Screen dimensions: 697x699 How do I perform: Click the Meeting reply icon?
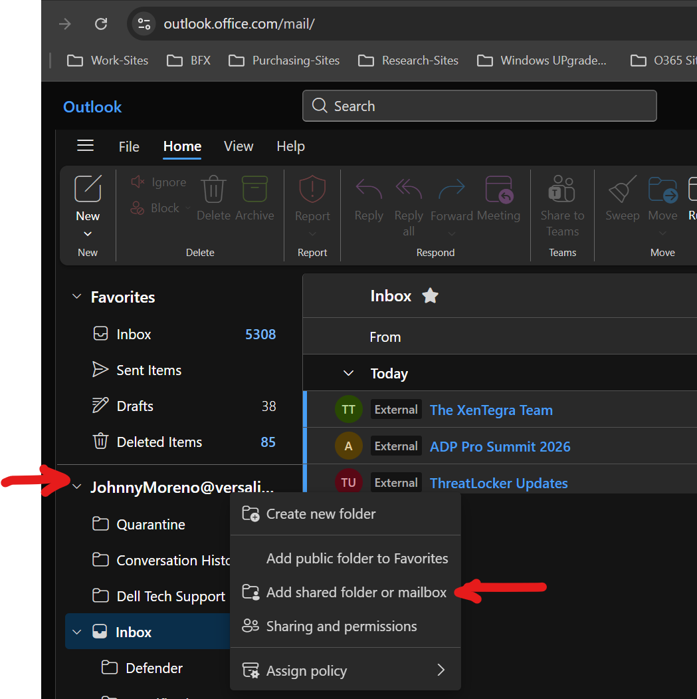[x=499, y=189]
